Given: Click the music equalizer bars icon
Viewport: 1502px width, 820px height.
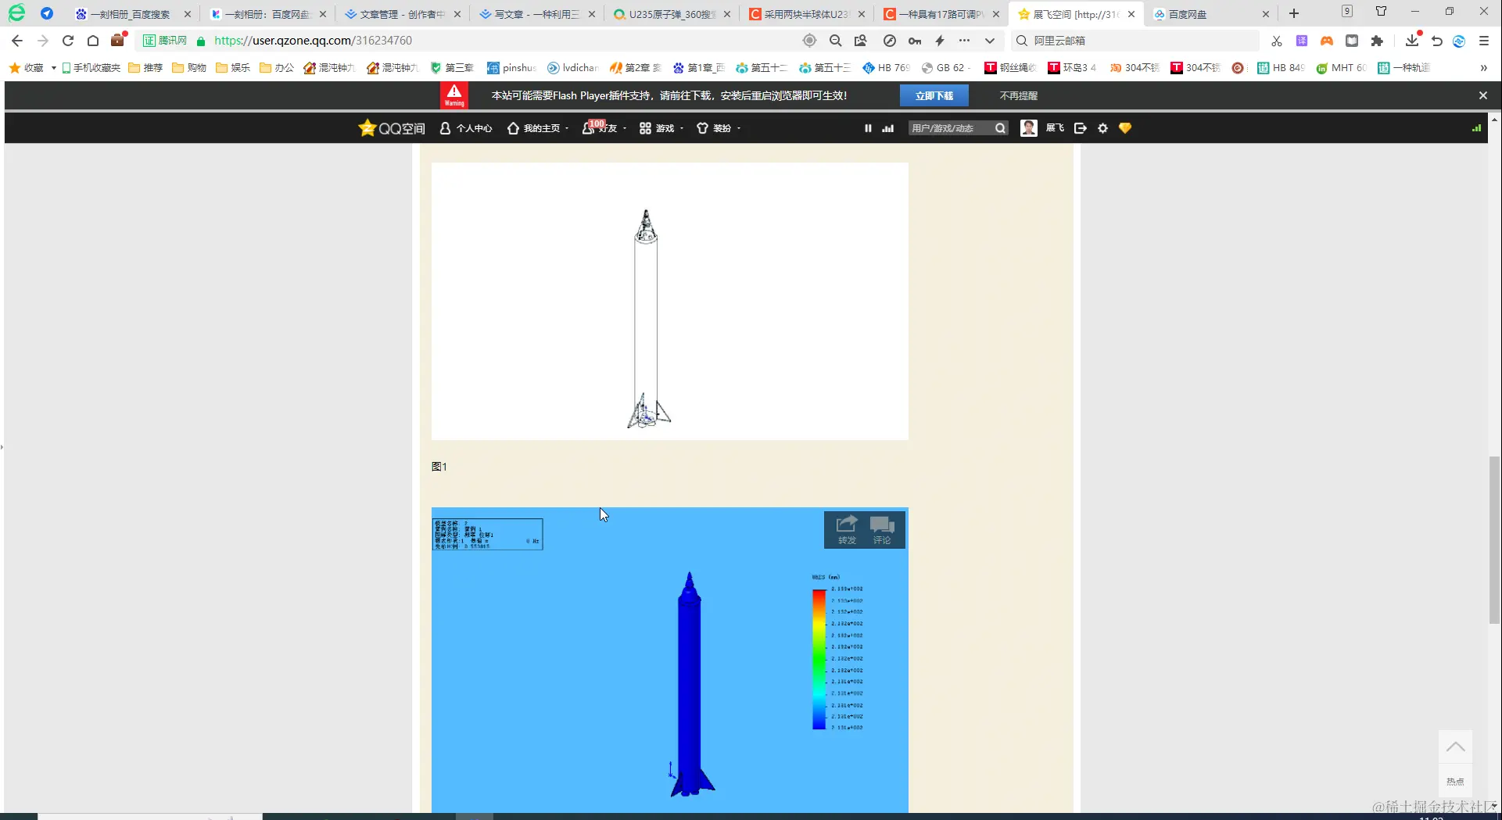Looking at the screenshot, I should (x=887, y=128).
